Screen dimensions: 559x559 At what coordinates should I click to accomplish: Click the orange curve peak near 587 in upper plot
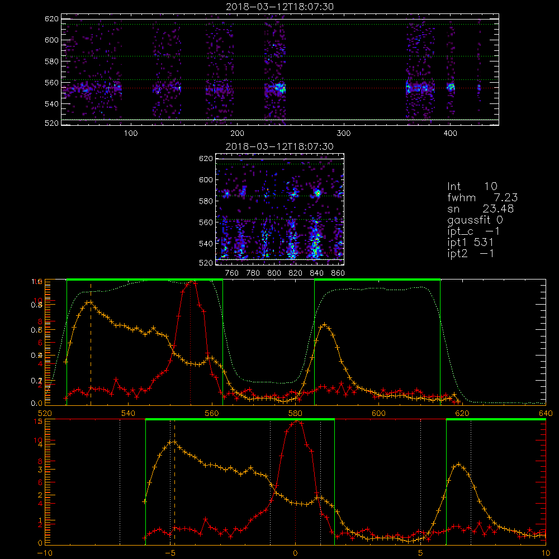point(324,325)
